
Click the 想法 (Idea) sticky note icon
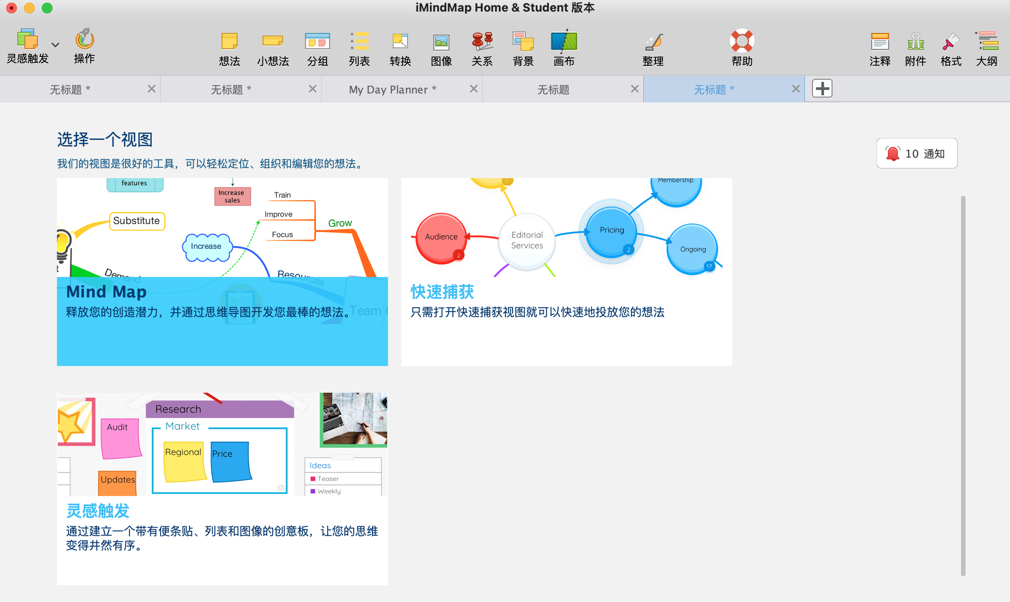tap(229, 42)
